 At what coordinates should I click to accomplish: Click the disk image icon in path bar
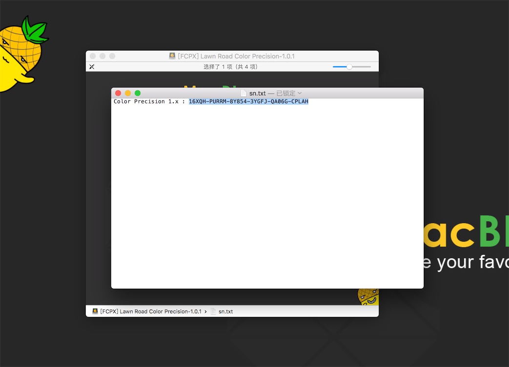[95, 311]
